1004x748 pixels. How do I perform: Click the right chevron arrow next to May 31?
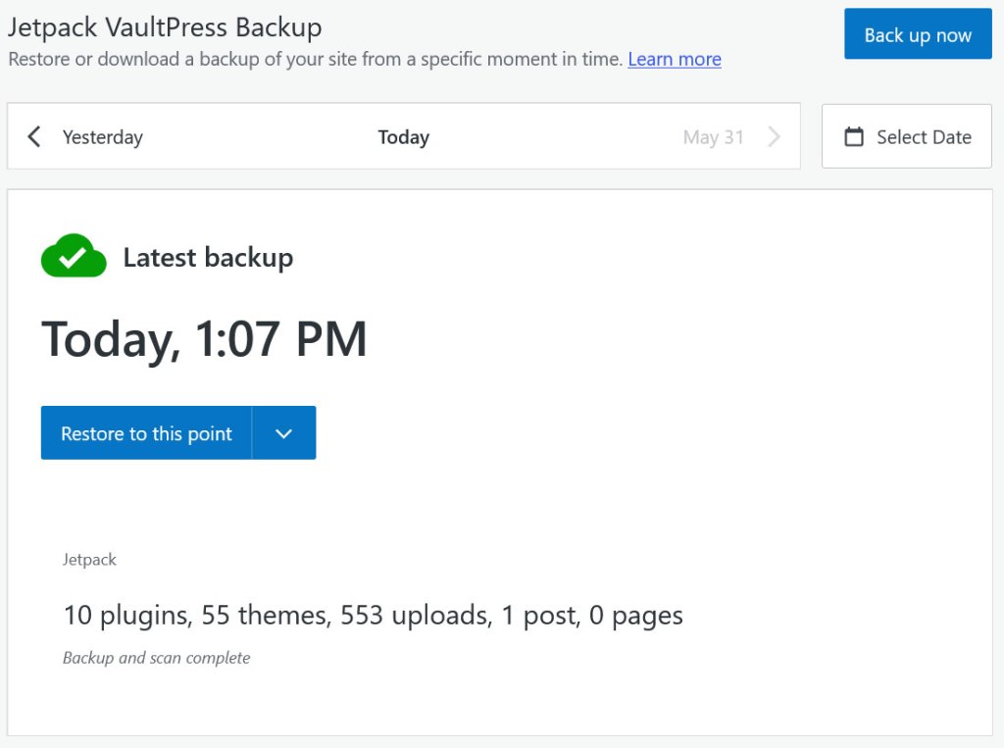tap(775, 136)
